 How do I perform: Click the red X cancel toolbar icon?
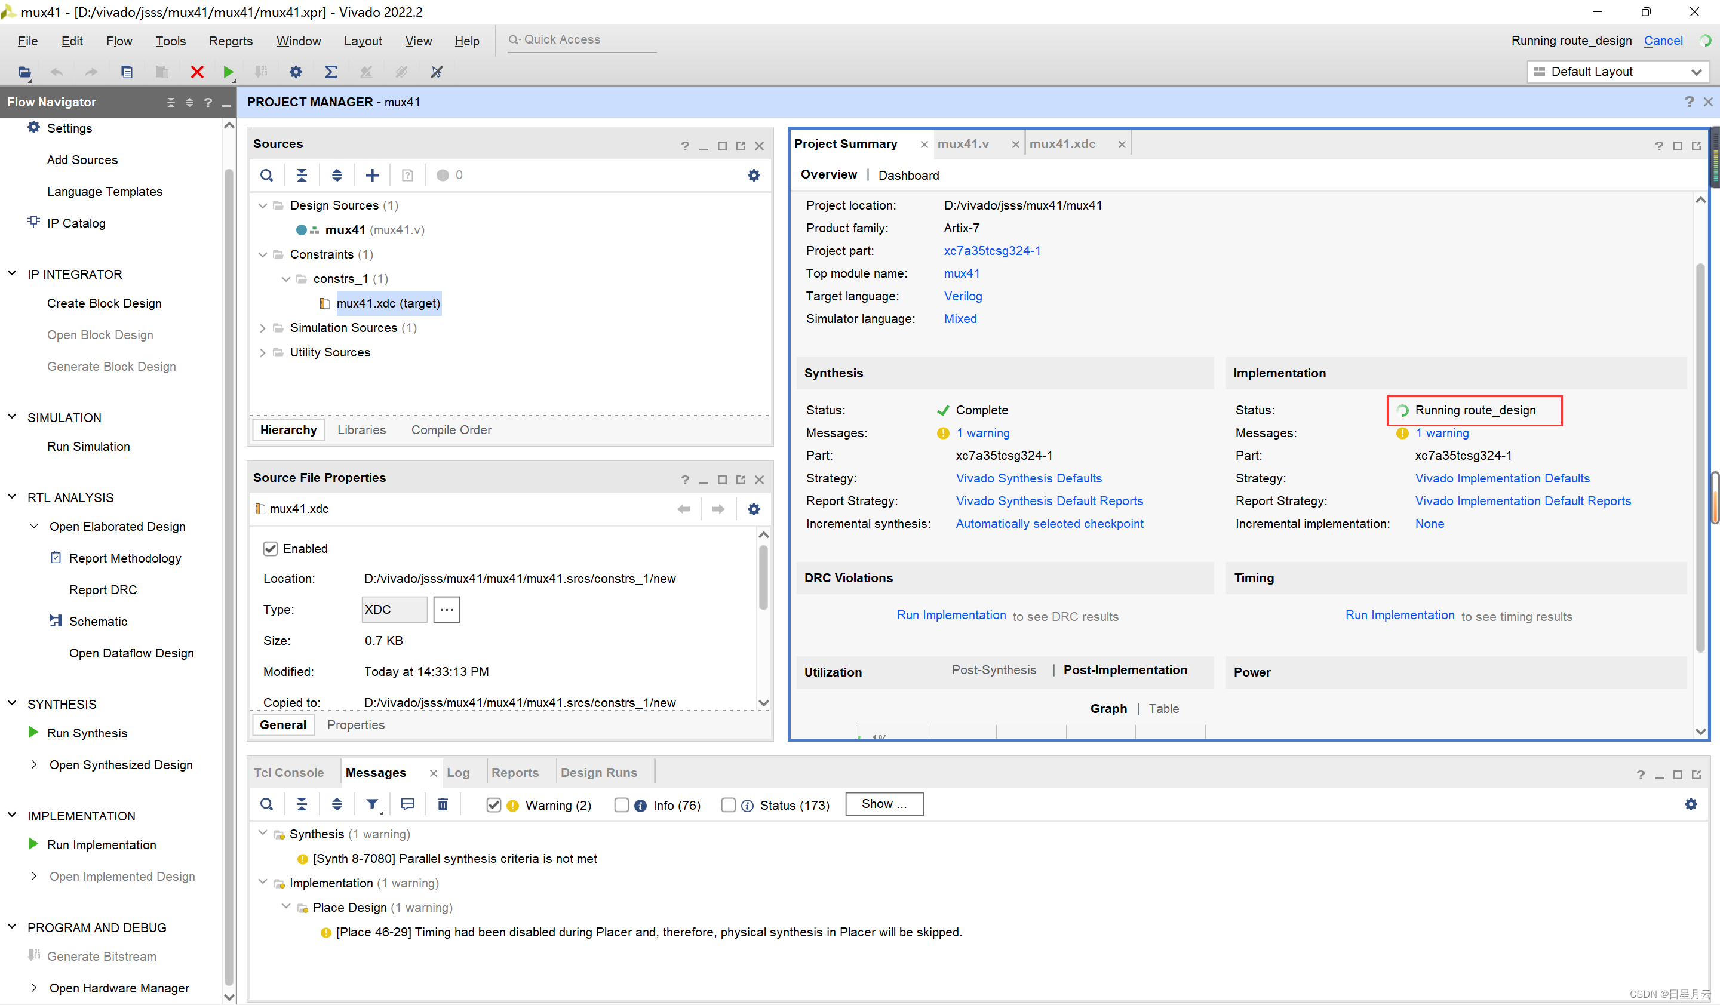pyautogui.click(x=197, y=72)
